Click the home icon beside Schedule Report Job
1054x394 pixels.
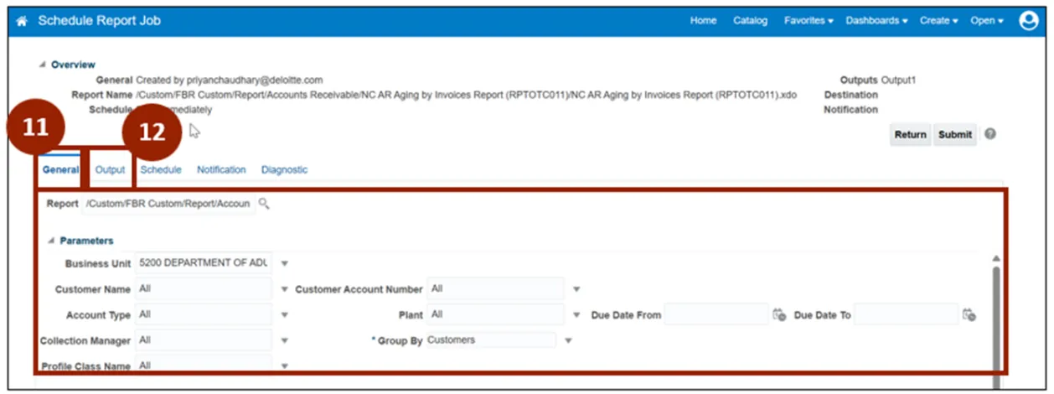[22, 21]
